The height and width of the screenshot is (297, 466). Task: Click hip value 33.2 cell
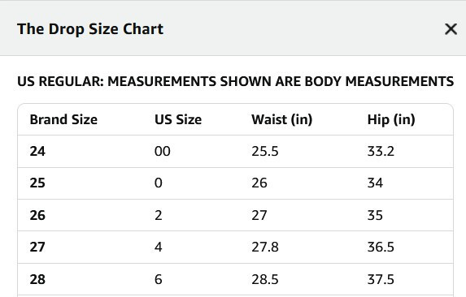pyautogui.click(x=381, y=151)
